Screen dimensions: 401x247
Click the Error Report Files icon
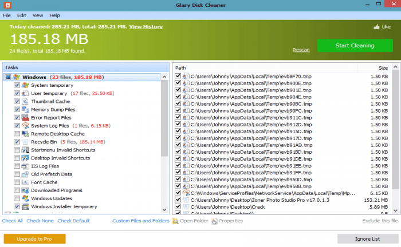(x=25, y=117)
